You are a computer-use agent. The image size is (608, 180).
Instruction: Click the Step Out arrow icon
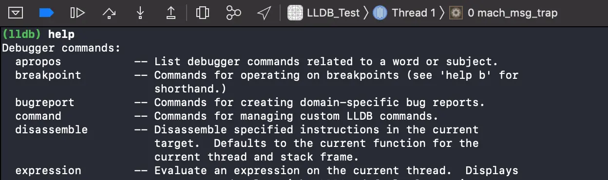click(171, 13)
